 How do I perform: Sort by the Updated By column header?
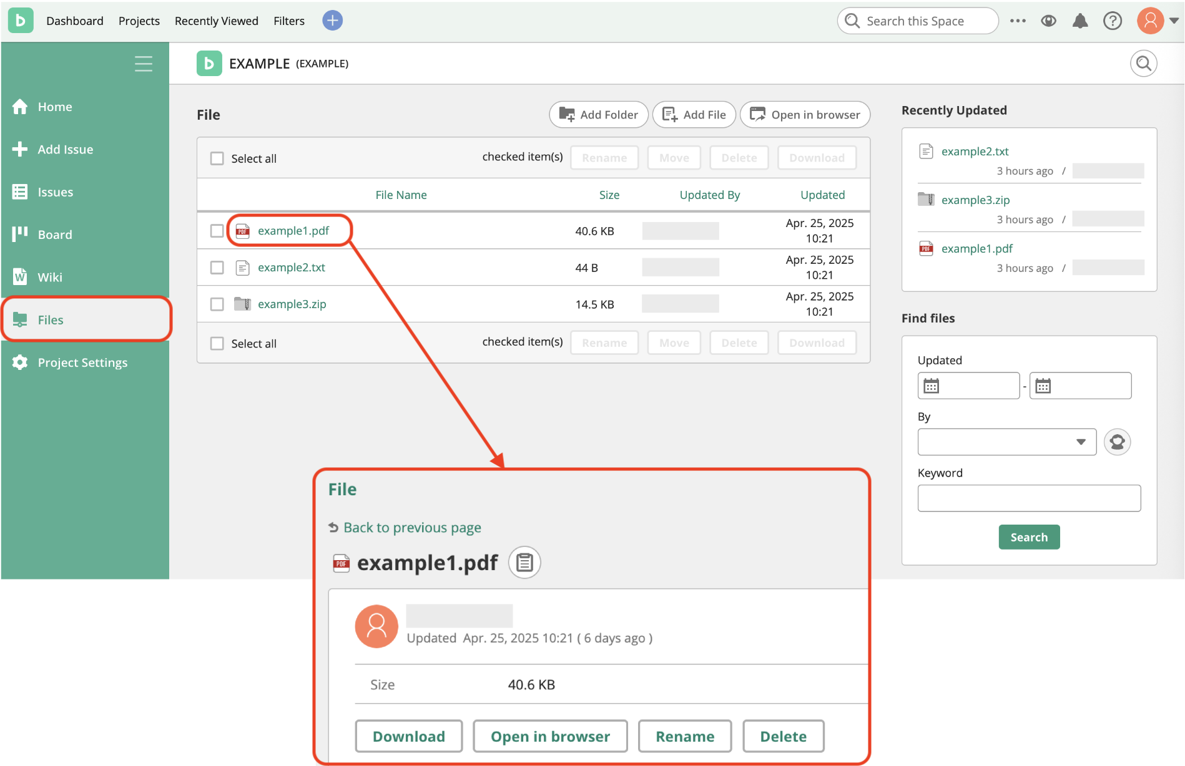(x=710, y=195)
